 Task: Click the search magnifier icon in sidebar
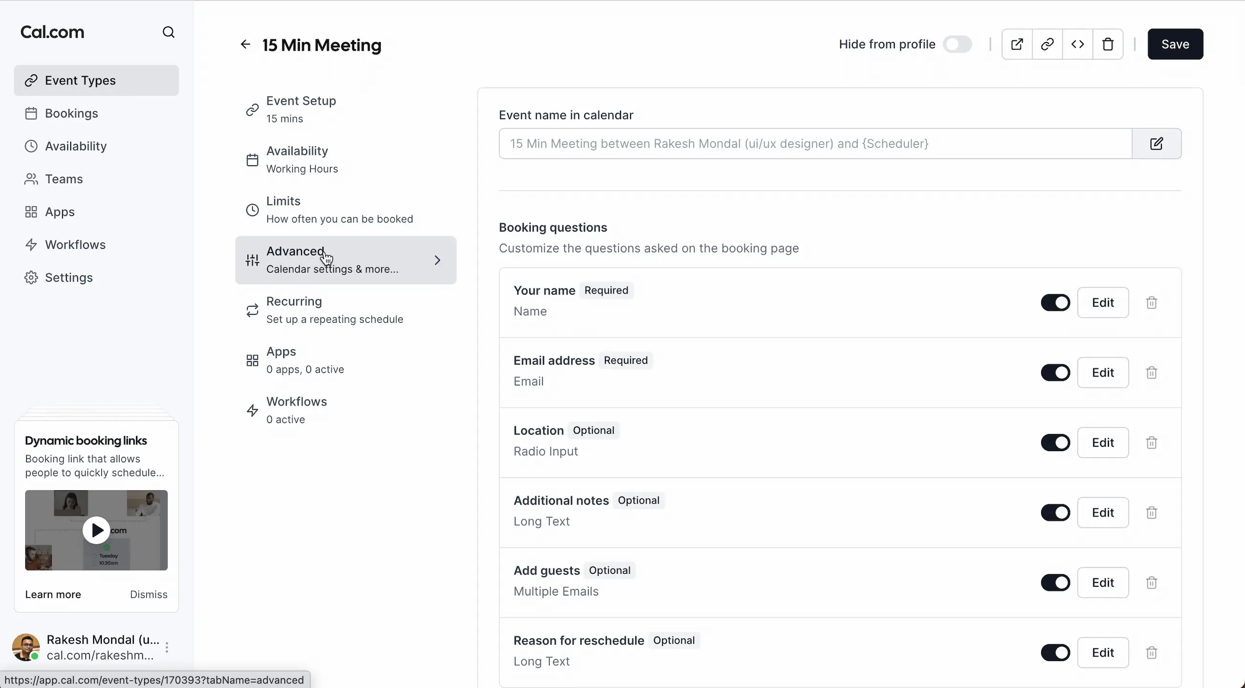[168, 32]
